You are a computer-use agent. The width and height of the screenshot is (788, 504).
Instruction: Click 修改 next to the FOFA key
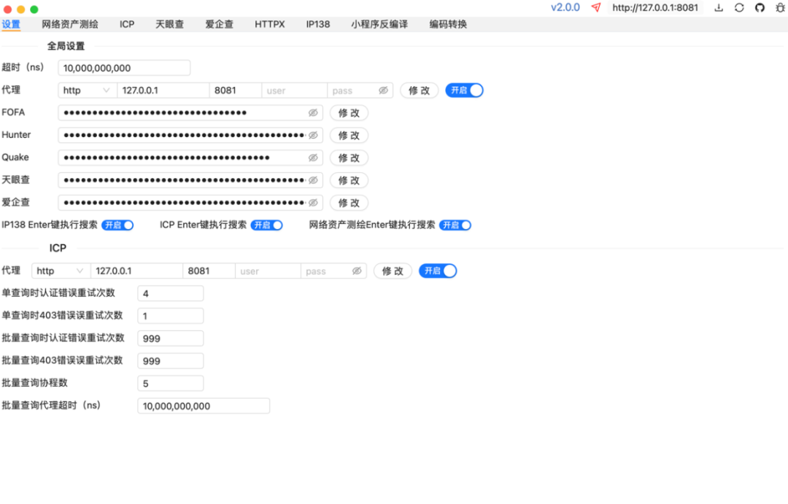pos(349,112)
